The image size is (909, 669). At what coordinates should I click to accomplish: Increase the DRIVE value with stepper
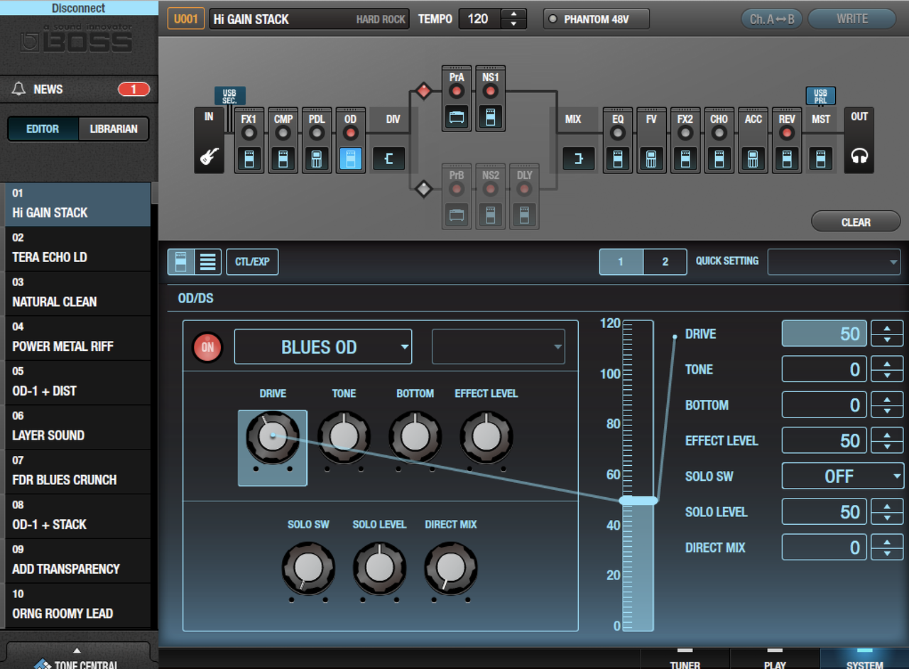pyautogui.click(x=887, y=327)
